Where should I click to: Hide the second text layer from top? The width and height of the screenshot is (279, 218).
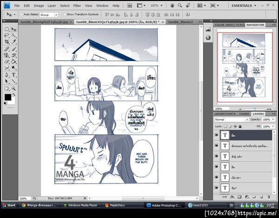click(216, 145)
